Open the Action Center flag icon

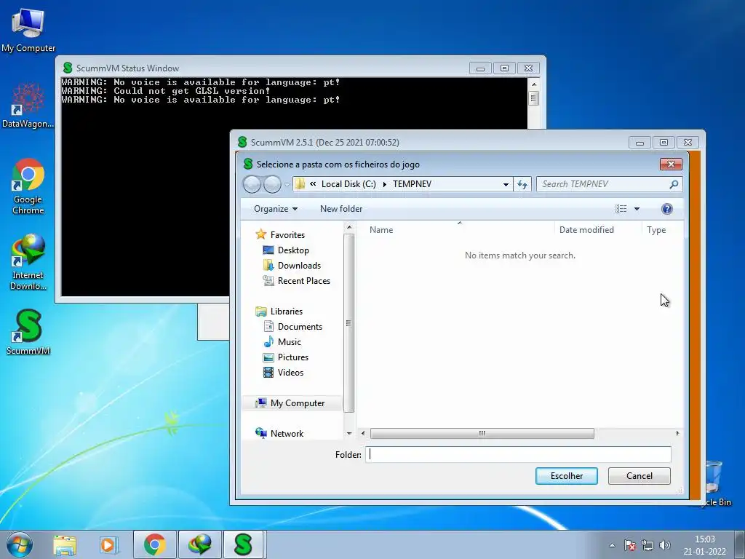pos(630,545)
